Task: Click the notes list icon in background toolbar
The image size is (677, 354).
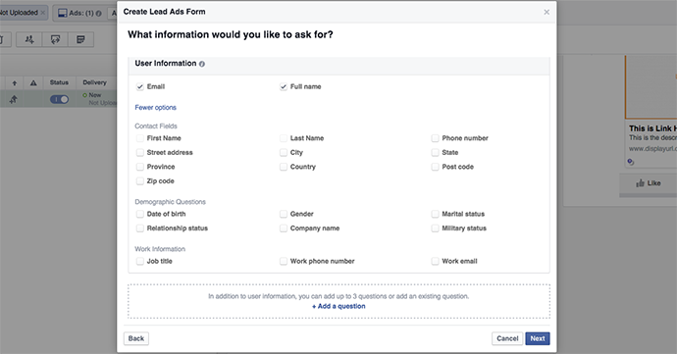Action: [x=80, y=40]
